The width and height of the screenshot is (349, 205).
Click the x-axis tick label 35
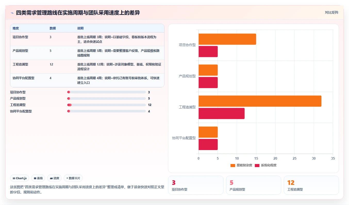click(x=333, y=159)
